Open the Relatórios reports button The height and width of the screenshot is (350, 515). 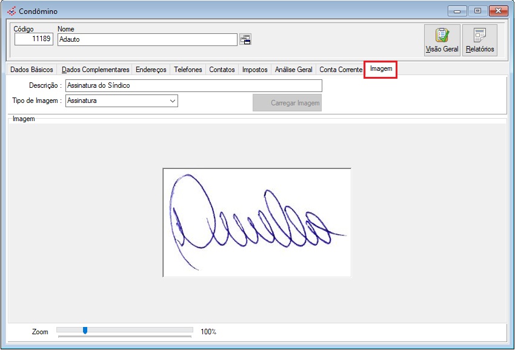click(x=480, y=40)
